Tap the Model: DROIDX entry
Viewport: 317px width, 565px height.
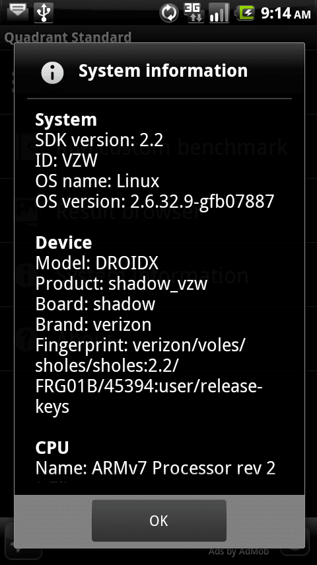tap(97, 263)
